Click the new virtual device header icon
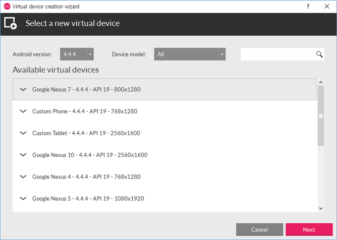This screenshot has height=240, width=337. click(x=10, y=23)
